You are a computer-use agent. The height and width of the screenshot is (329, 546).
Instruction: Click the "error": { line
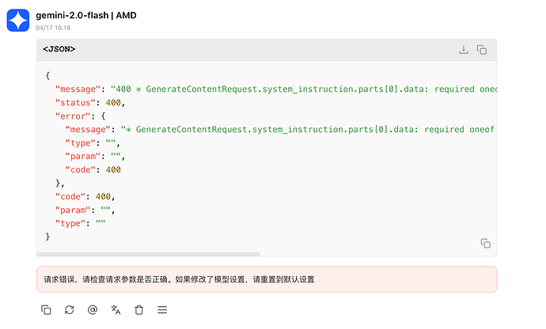(x=81, y=116)
